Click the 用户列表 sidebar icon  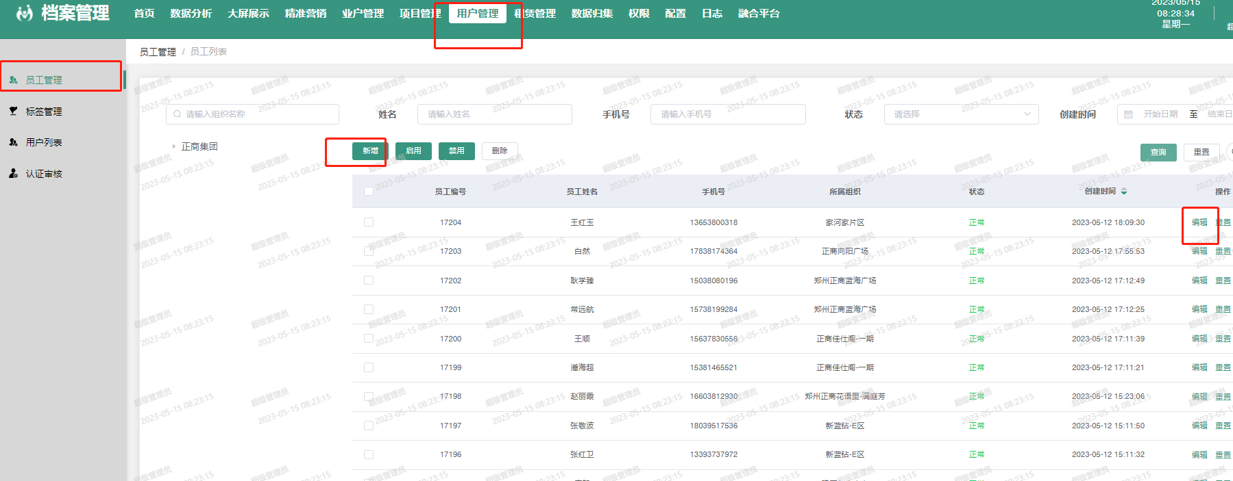13,142
